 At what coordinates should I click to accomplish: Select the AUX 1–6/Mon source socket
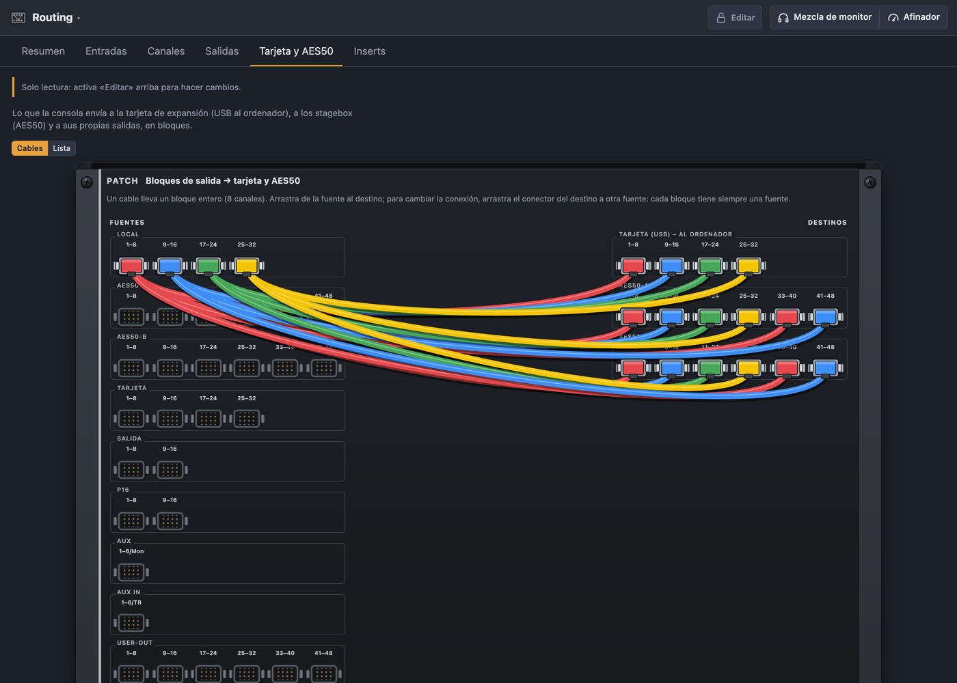pos(131,572)
